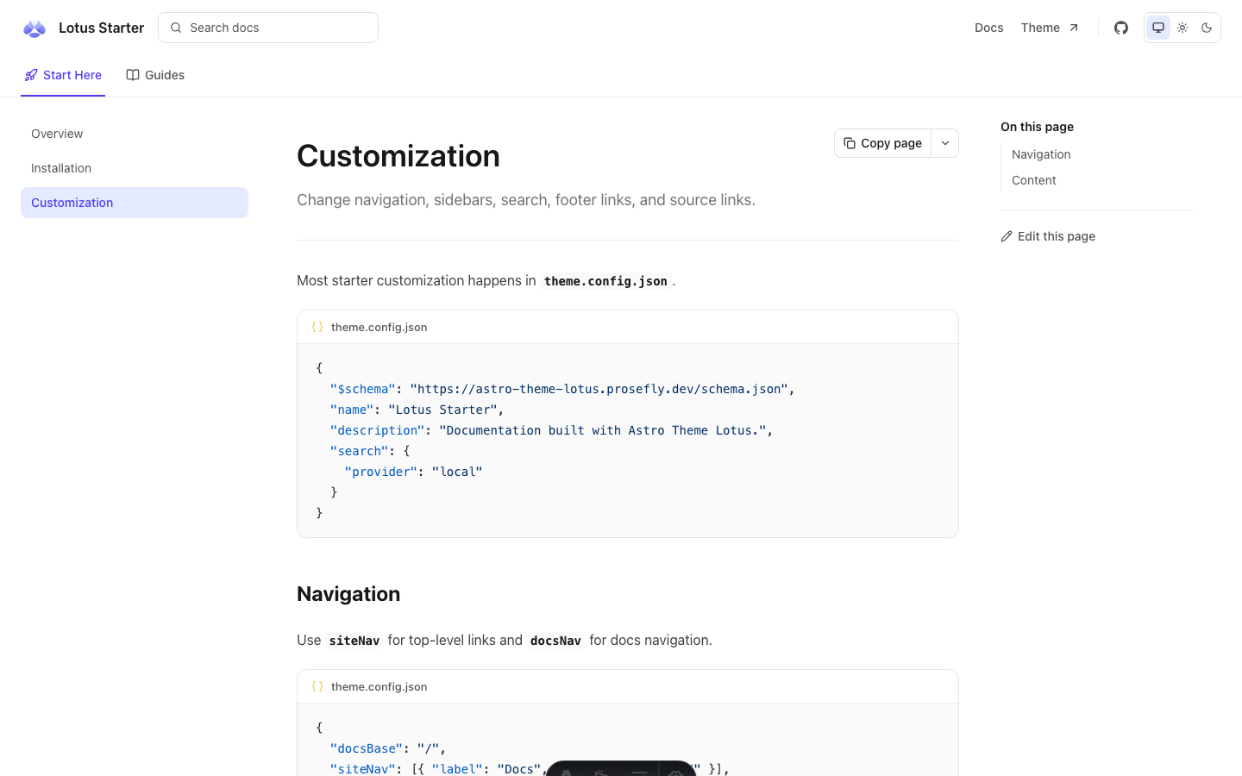The image size is (1242, 776).
Task: Switch to dark theme mode
Action: [x=1207, y=28]
